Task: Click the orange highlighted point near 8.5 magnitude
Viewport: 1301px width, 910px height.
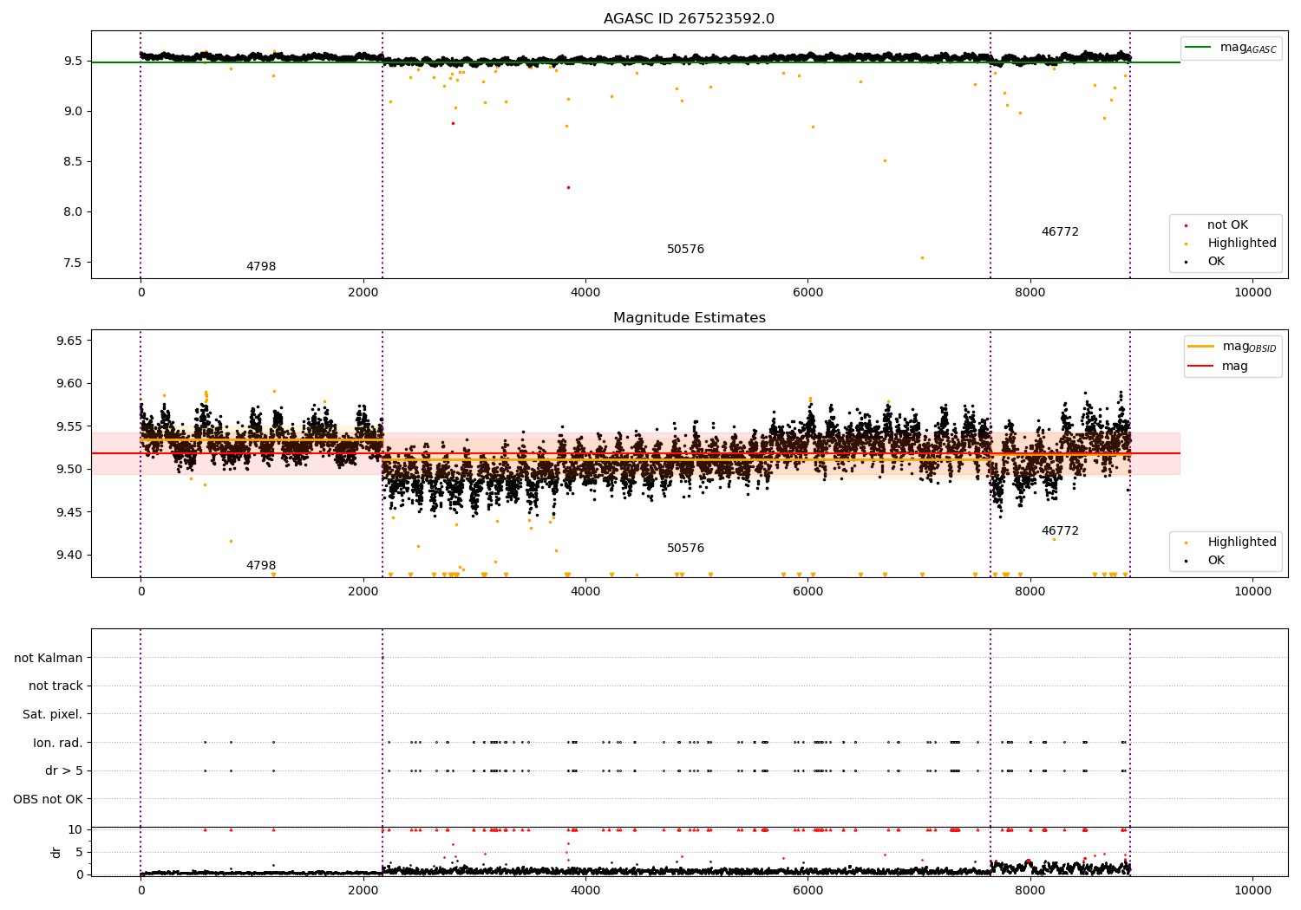Action: coord(885,160)
